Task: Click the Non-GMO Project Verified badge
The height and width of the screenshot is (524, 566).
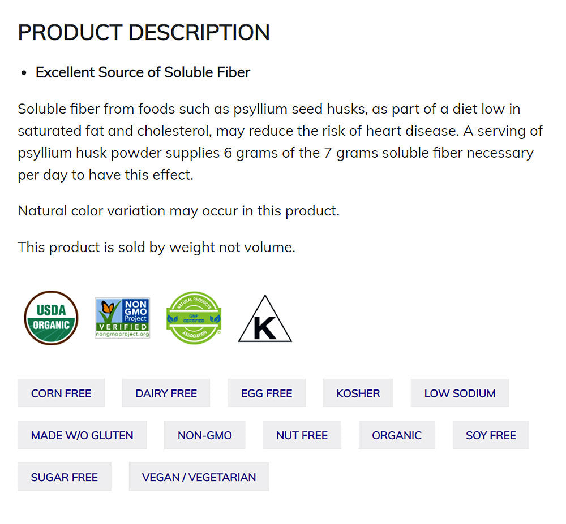Action: 122,318
